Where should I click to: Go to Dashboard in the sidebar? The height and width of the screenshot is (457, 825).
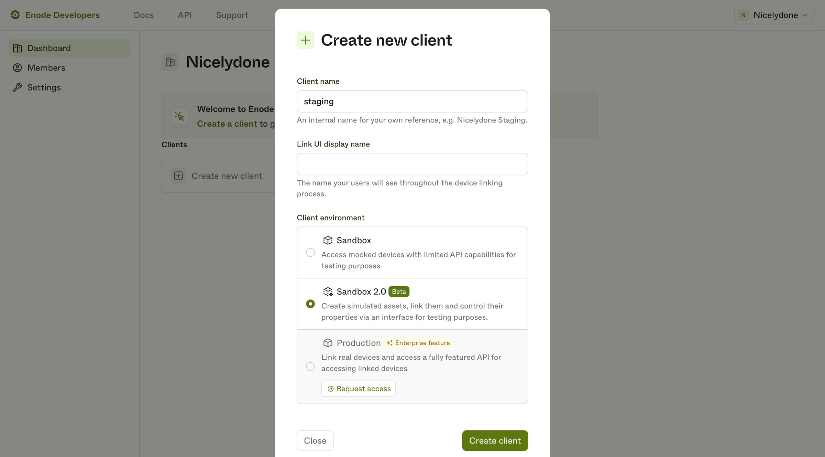point(69,48)
